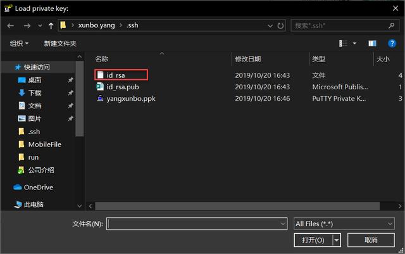Sort by the 大小 column header

[x=383, y=59]
